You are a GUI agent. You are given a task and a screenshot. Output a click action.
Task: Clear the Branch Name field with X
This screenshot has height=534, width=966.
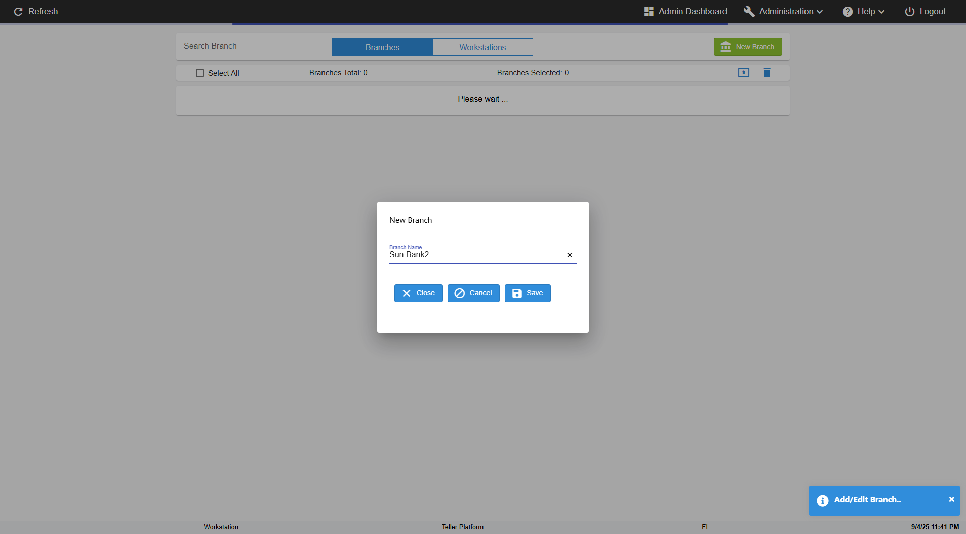tap(569, 255)
